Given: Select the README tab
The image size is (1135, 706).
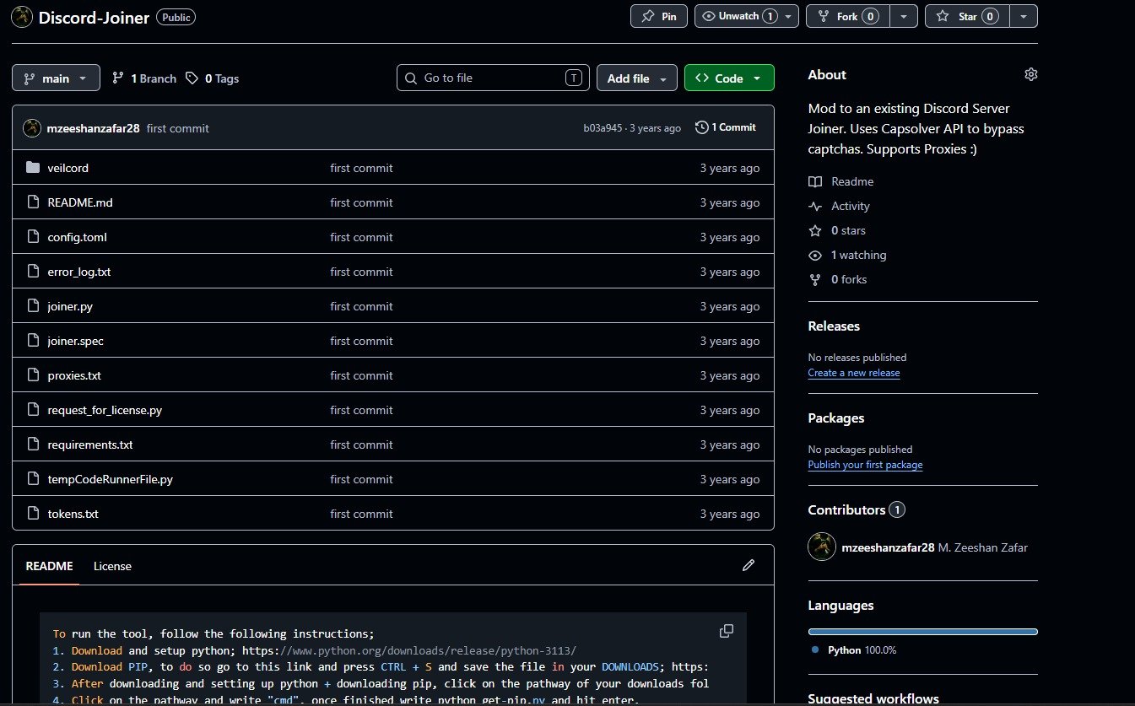Looking at the screenshot, I should pos(49,566).
